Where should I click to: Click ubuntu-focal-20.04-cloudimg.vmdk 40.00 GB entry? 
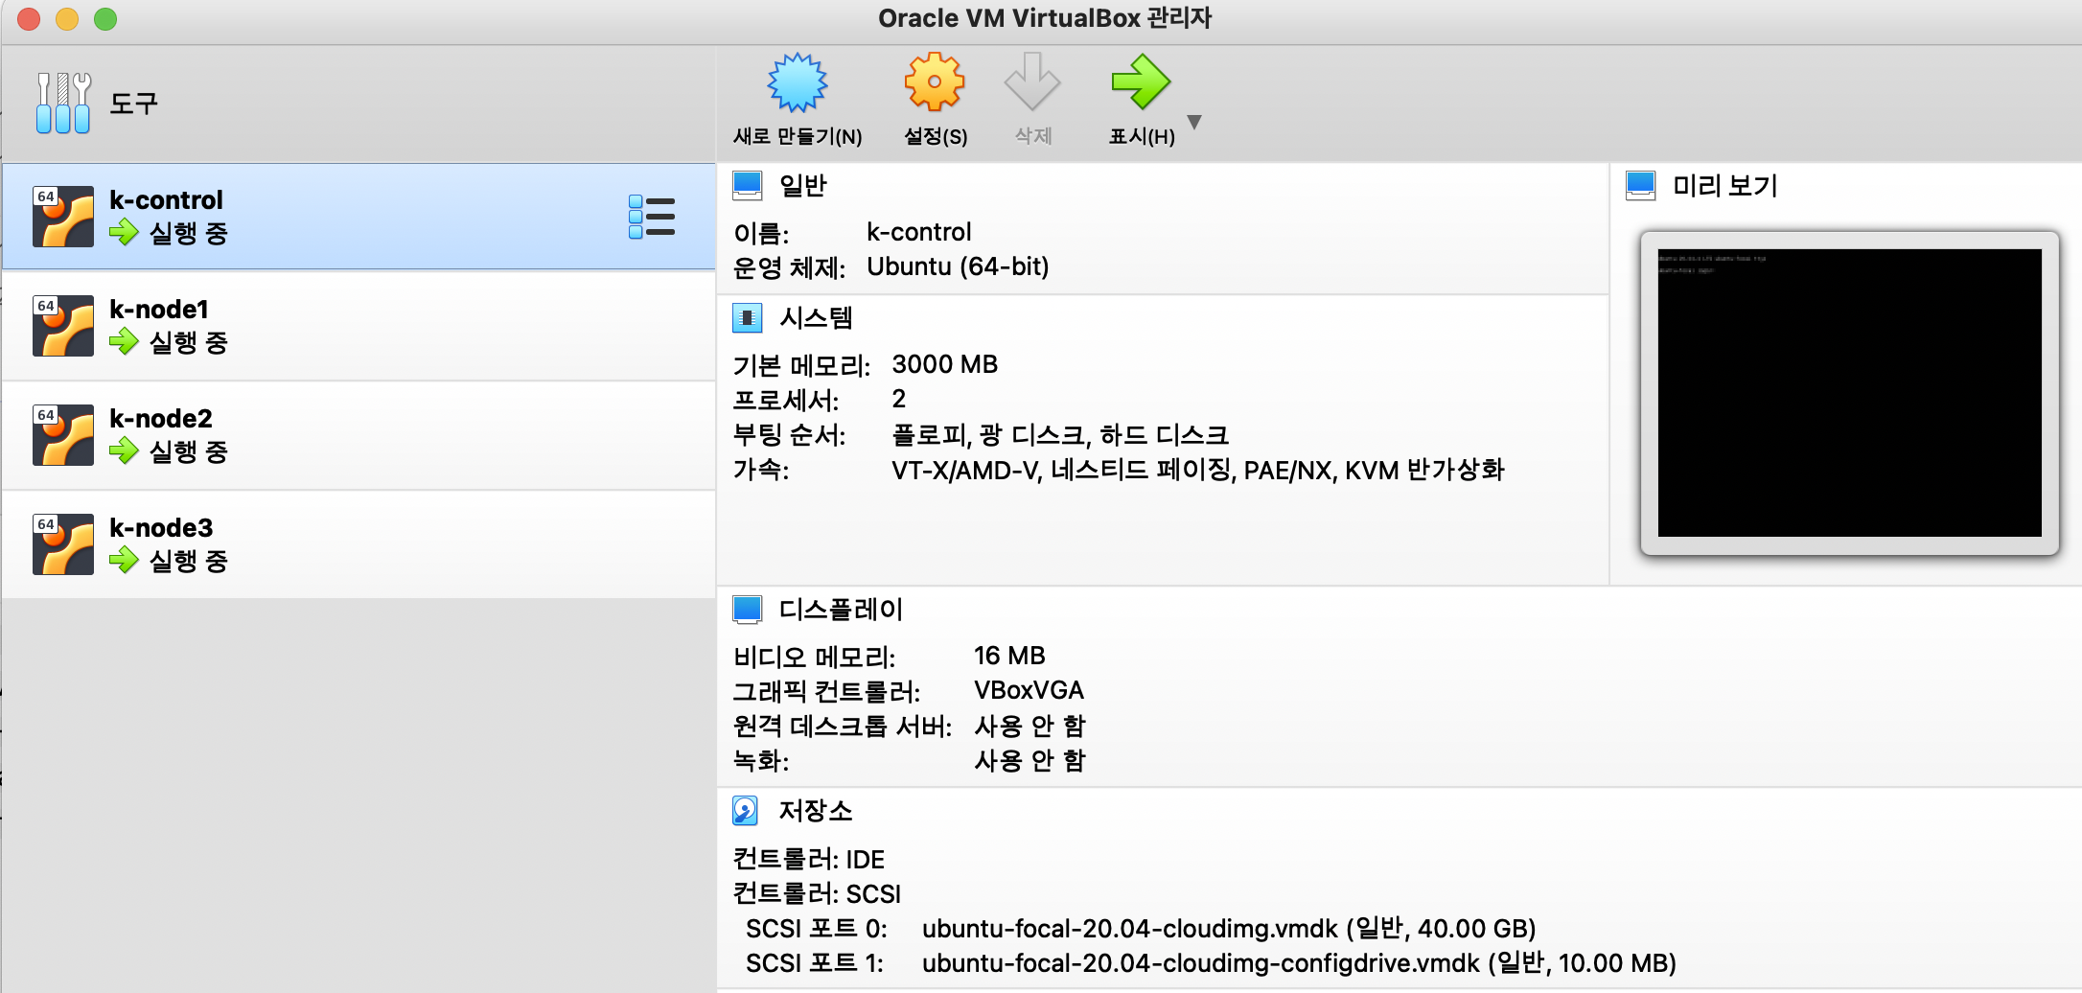[1229, 929]
